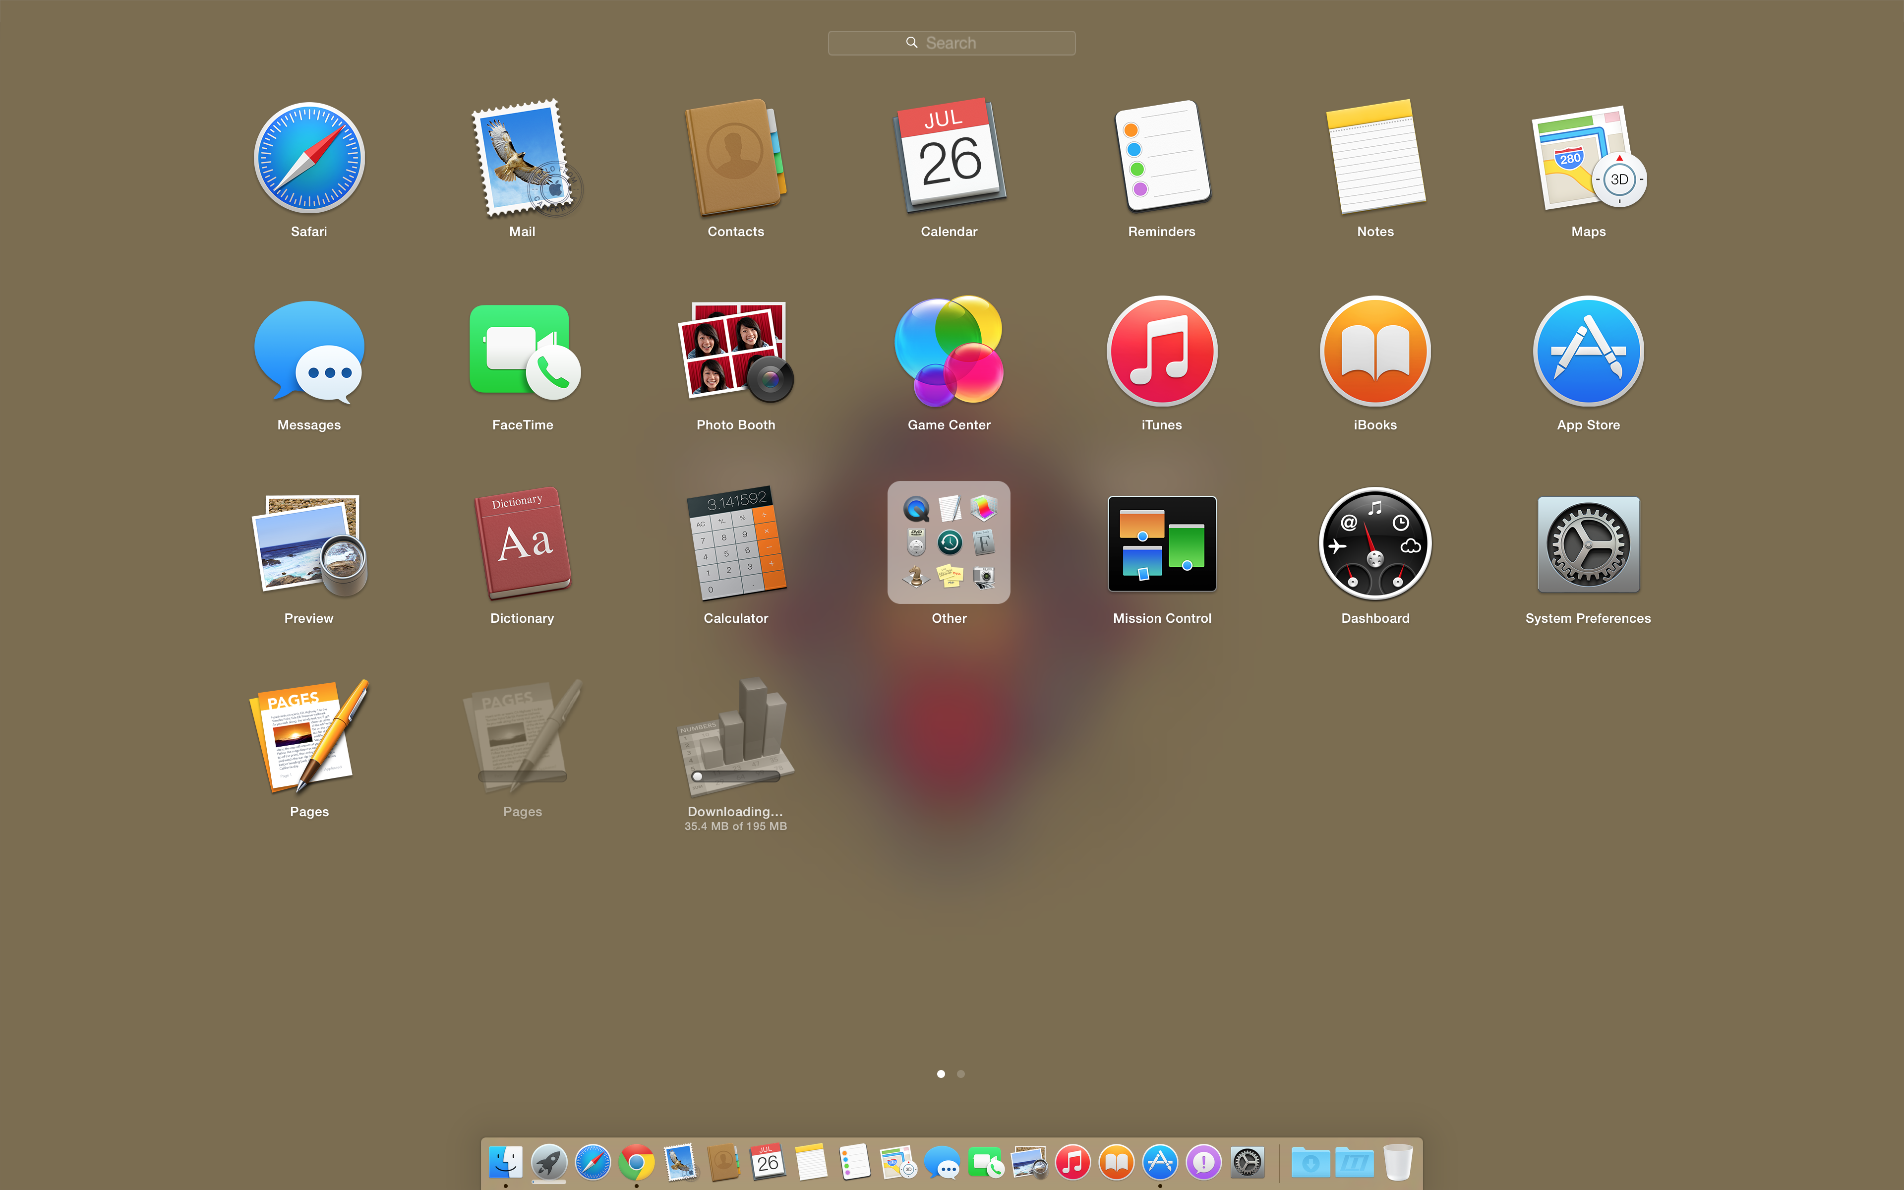Image resolution: width=1904 pixels, height=1190 pixels.
Task: Open System Preferences from the Dock
Action: pyautogui.click(x=1248, y=1162)
